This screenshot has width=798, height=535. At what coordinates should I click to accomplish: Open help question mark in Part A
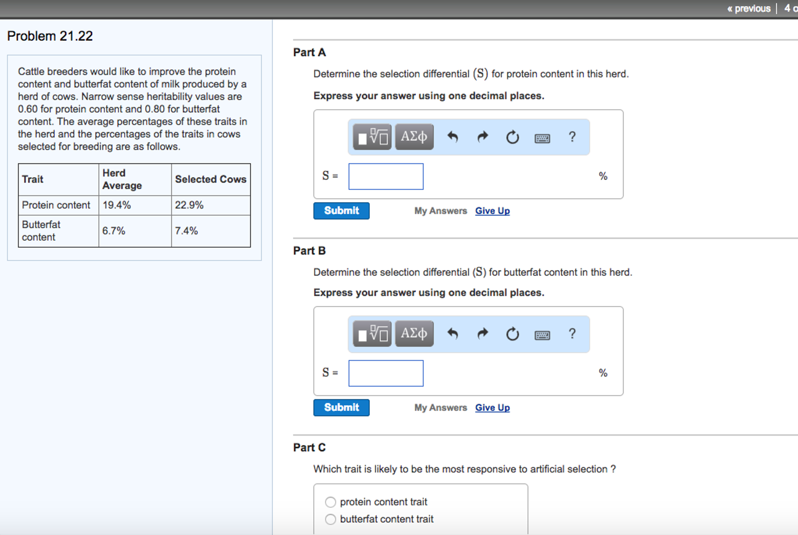572,137
